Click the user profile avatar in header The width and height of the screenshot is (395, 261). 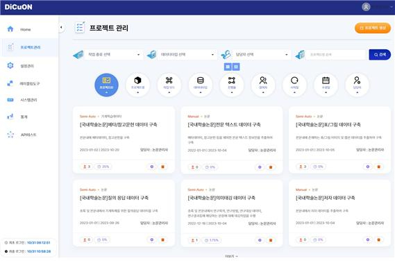point(366,7)
